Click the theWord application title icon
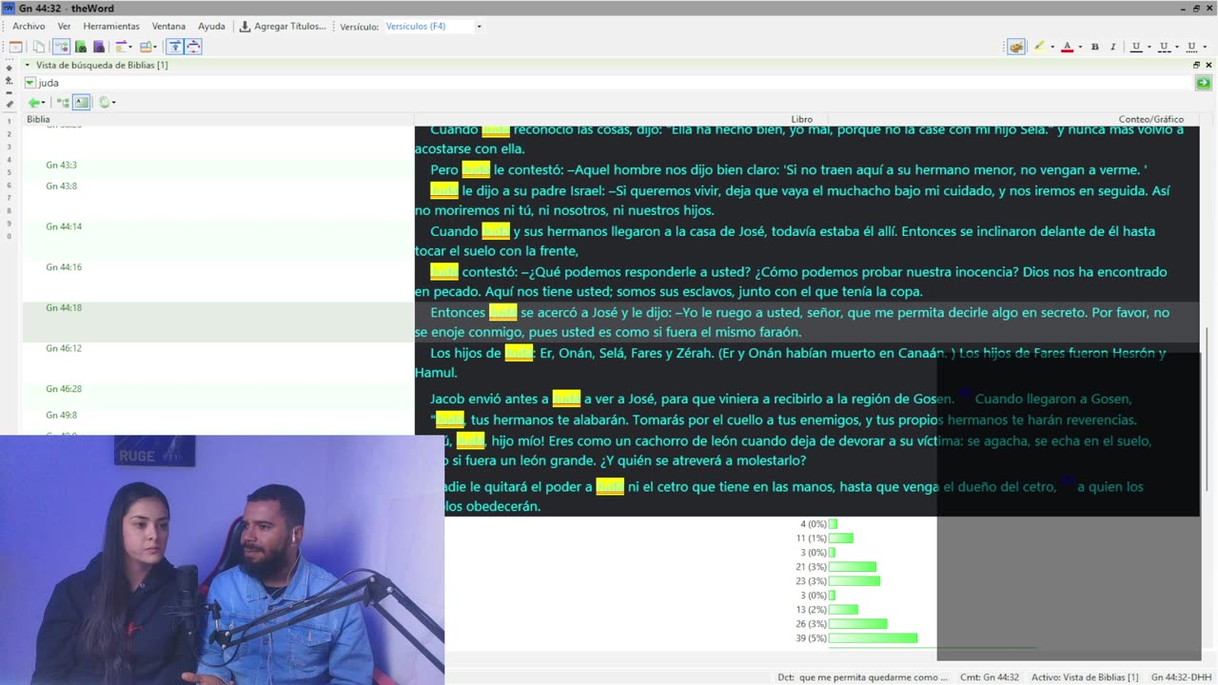Screen dimensions: 1218x685 click(9, 8)
